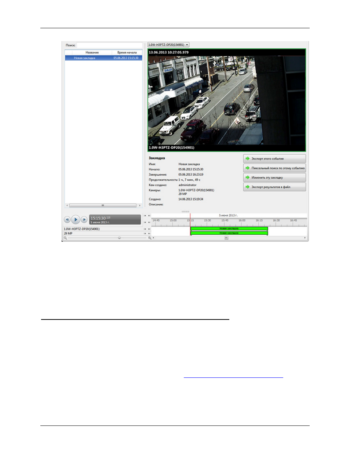Click Экспорт этого события button

[274, 159]
